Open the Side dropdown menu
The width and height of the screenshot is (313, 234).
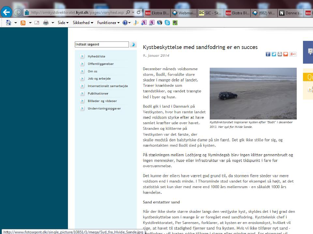click(63, 22)
